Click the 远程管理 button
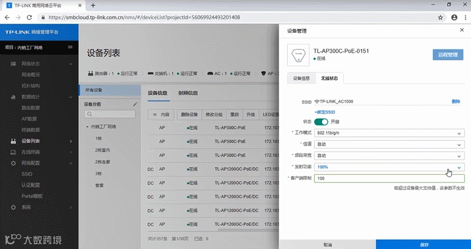 click(448, 55)
